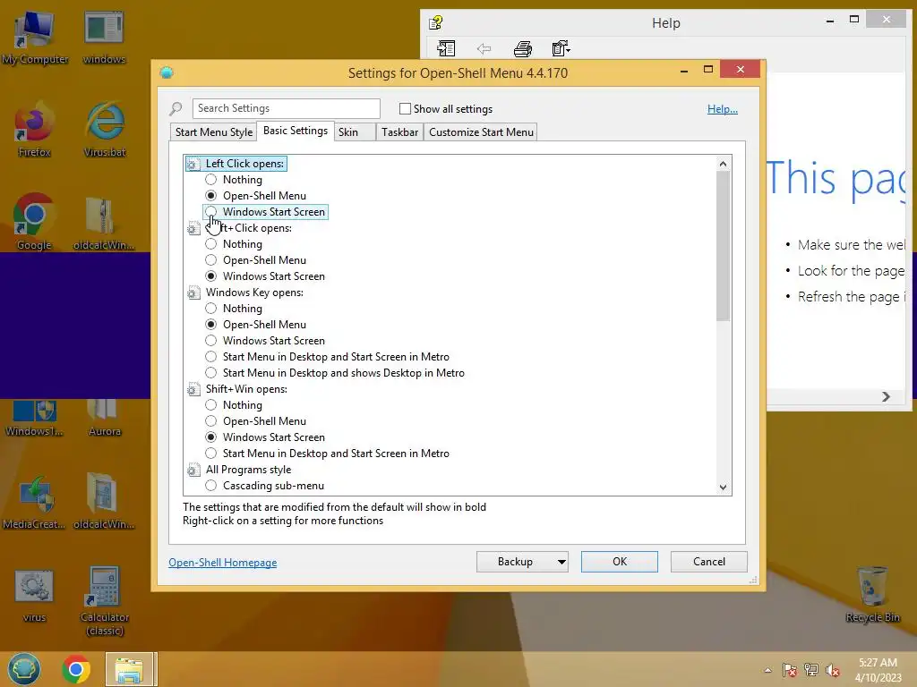The height and width of the screenshot is (687, 917).
Task: Click the Windows Key opens setting header
Action: [254, 293]
